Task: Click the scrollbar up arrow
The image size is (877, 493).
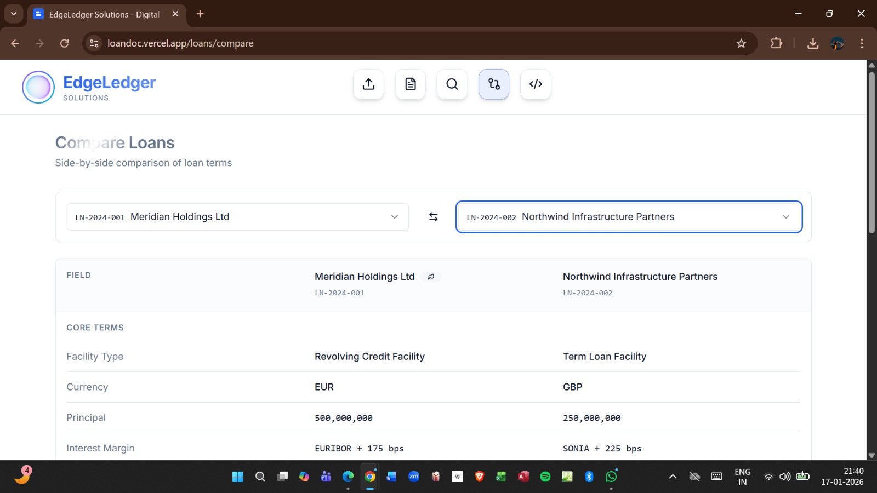Action: click(872, 65)
